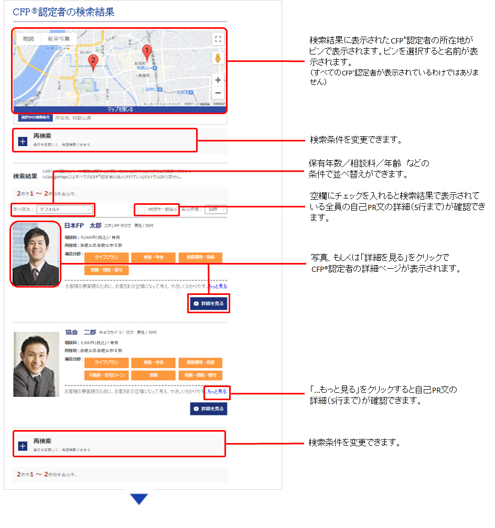Click 詳細を見る for 協会 二郎

[209, 409]
